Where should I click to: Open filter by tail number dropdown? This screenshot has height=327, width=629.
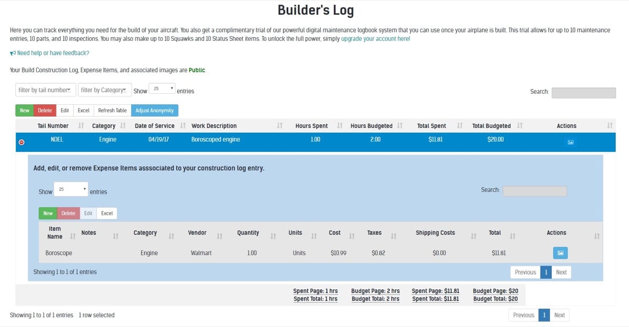pos(46,90)
